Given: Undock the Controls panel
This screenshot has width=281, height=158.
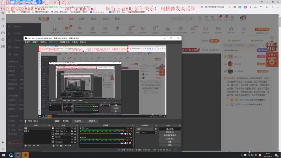Looking at the screenshot, I should [x=179, y=125].
